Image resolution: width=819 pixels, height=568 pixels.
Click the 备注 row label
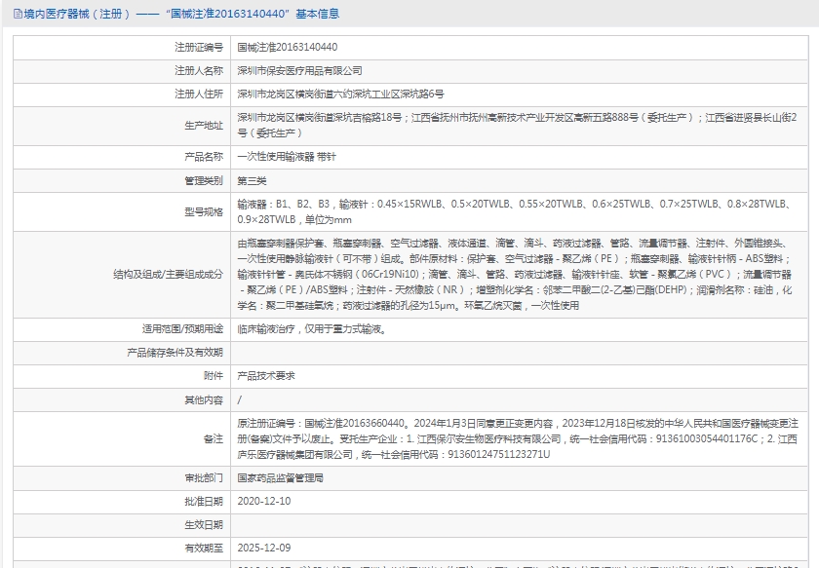[x=213, y=438]
